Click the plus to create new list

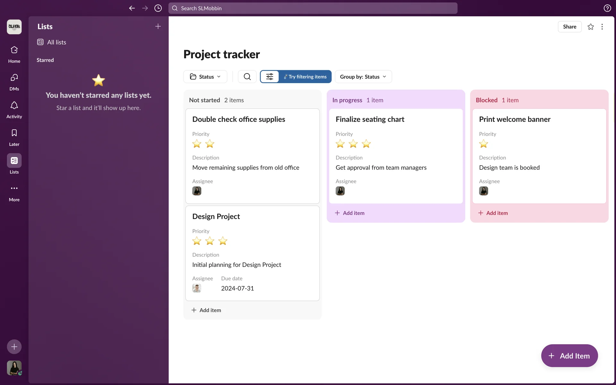pyautogui.click(x=158, y=27)
